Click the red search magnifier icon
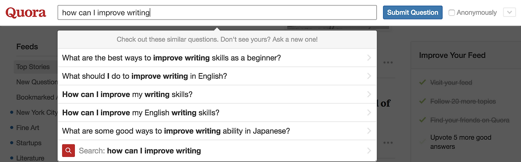This screenshot has height=162, width=521. [x=68, y=151]
